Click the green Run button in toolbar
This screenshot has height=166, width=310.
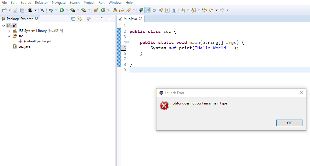(x=61, y=10)
